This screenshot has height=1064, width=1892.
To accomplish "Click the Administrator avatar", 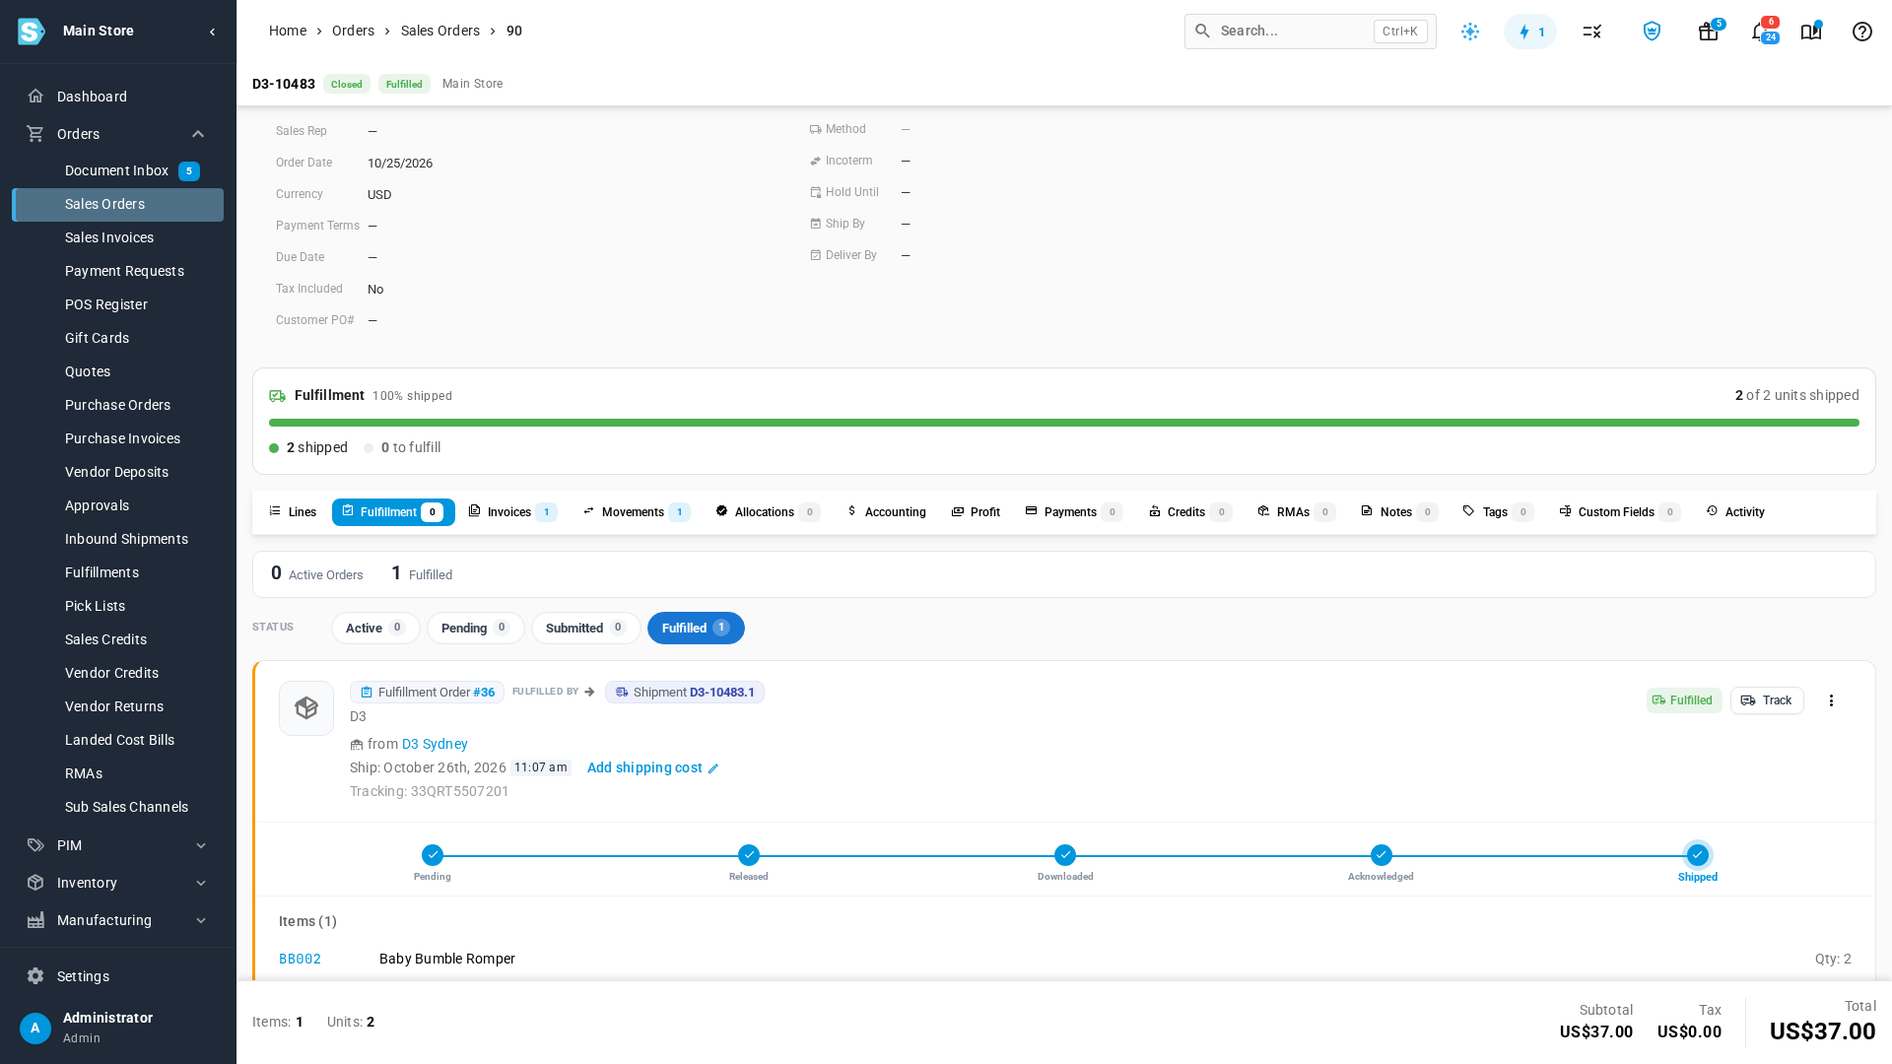I will tap(35, 1028).
